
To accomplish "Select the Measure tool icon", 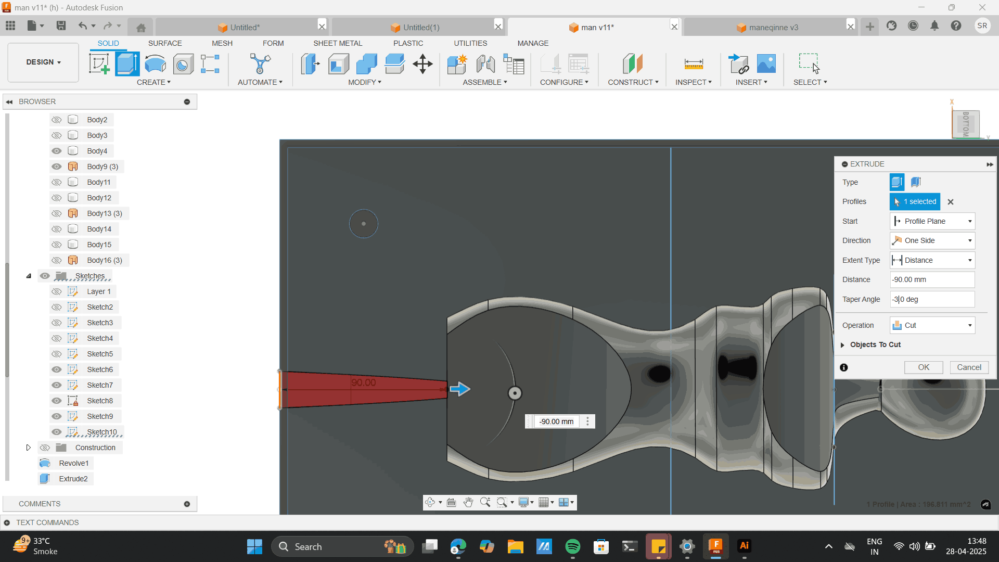I will coord(694,64).
